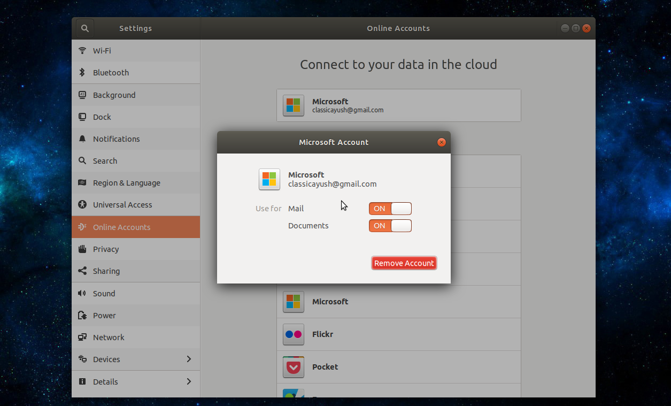Click the Online Accounts sidebar icon

pos(82,227)
